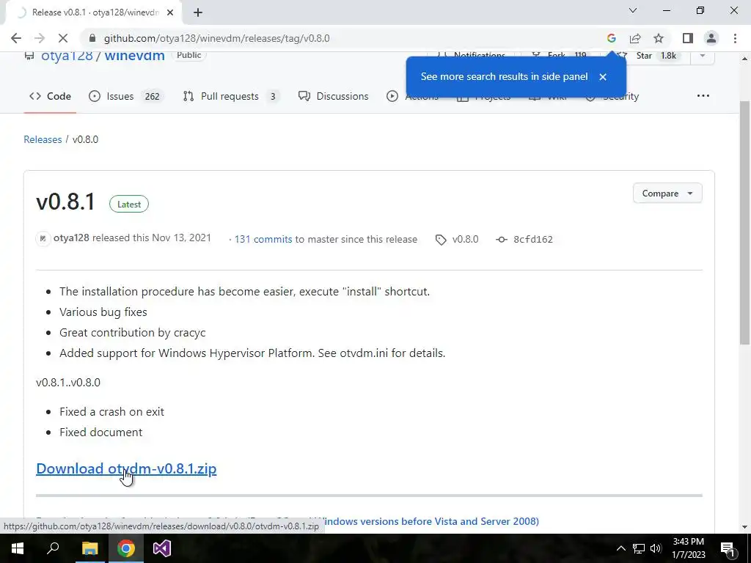Viewport: 751px width, 563px height.
Task: Open otya128's avatar next to release date
Action: [43, 238]
